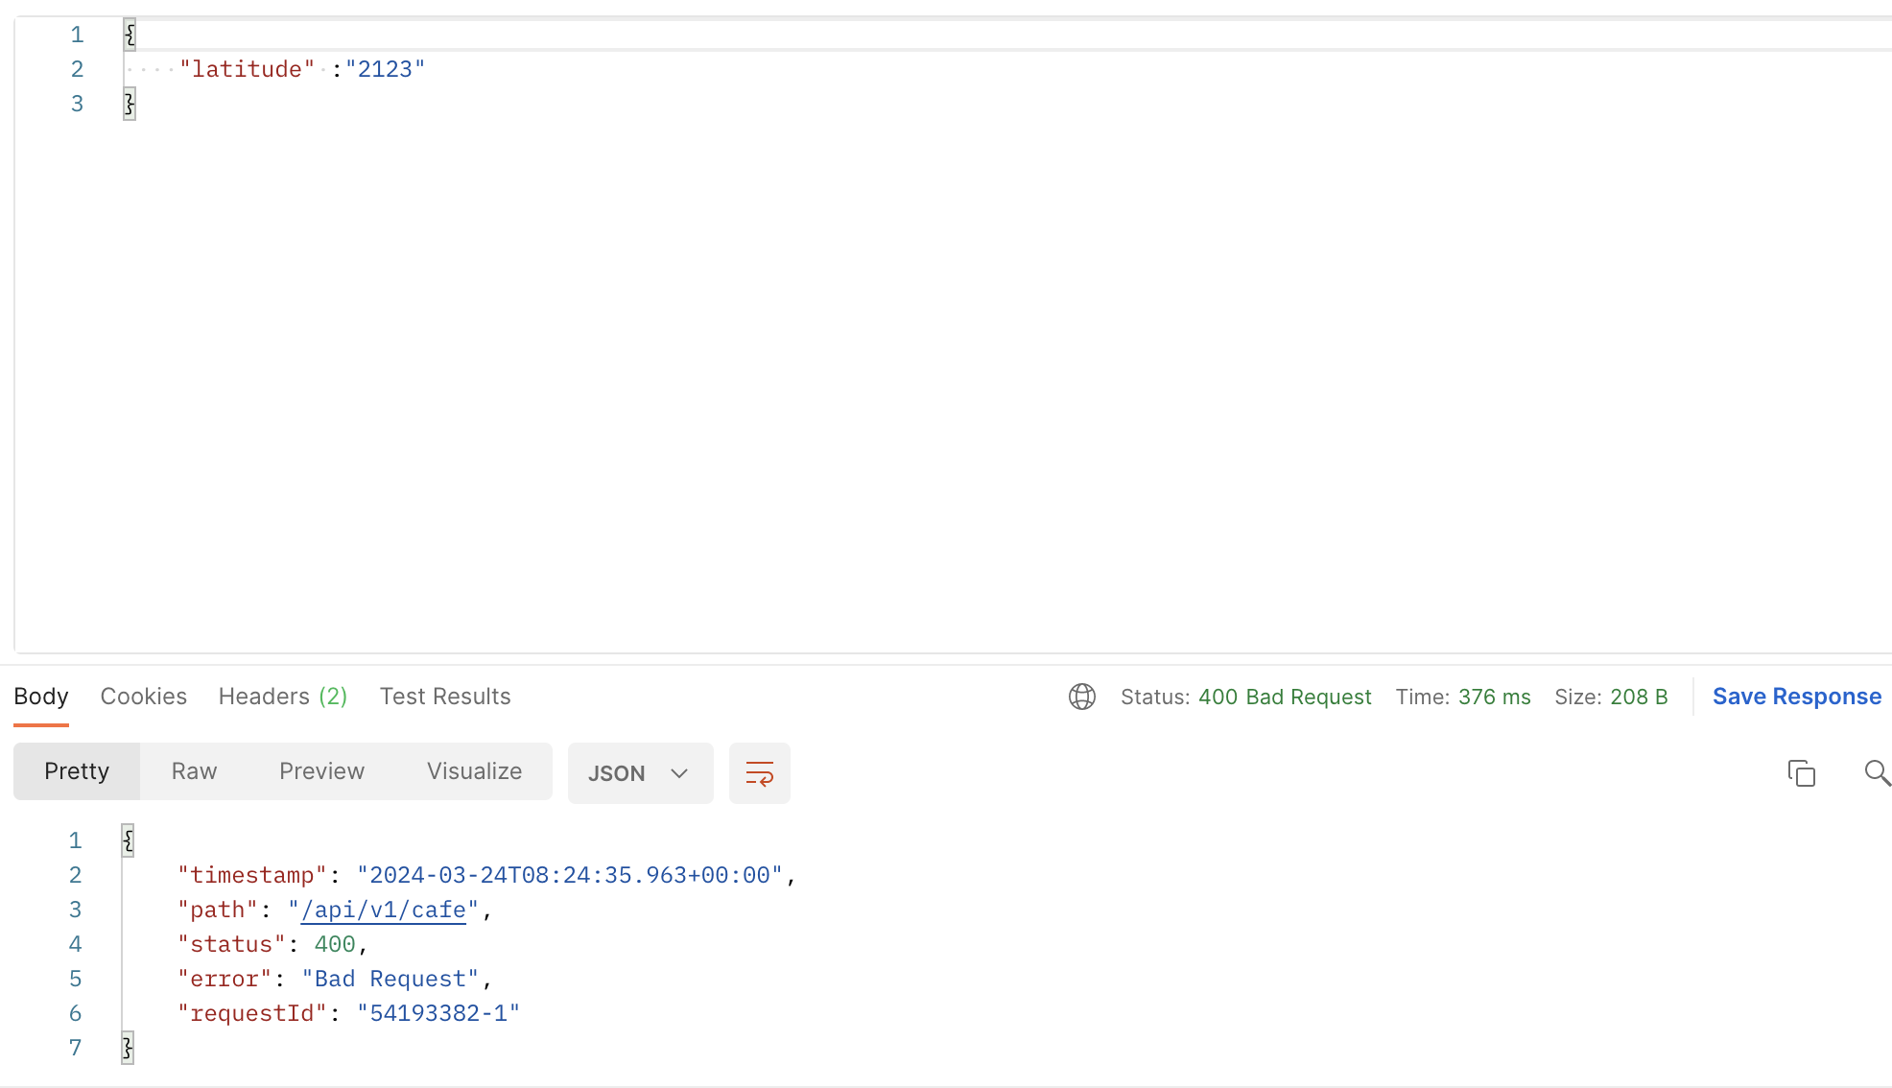Click the request body opening brace line
Viewport: 1892px width, 1088px height.
130,35
